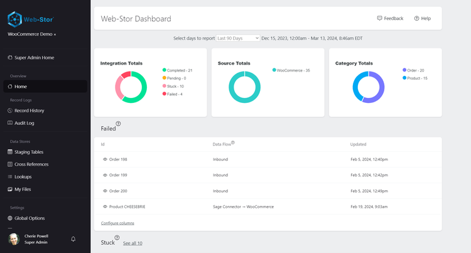Click the eye icon for Order 200
The width and height of the screenshot is (471, 253).
point(105,191)
